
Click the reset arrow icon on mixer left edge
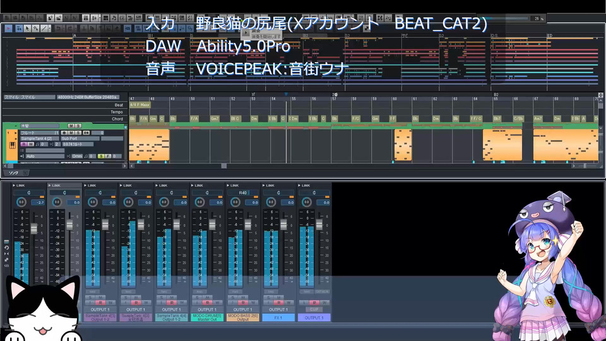click(x=6, y=248)
